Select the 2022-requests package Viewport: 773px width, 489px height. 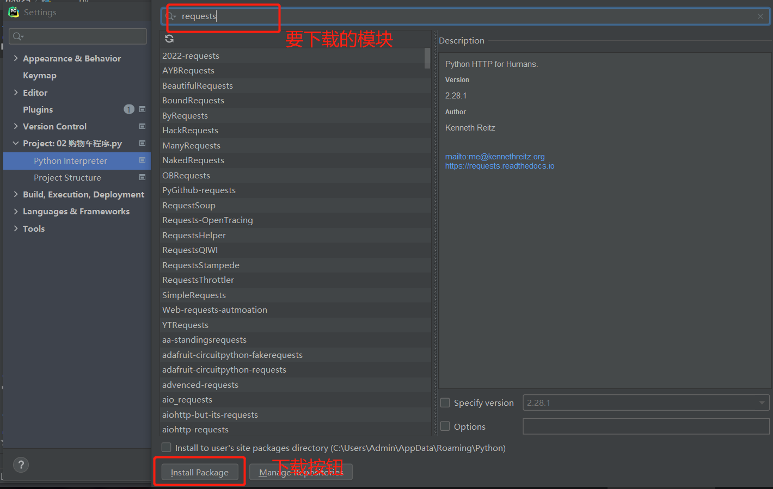click(x=296, y=55)
